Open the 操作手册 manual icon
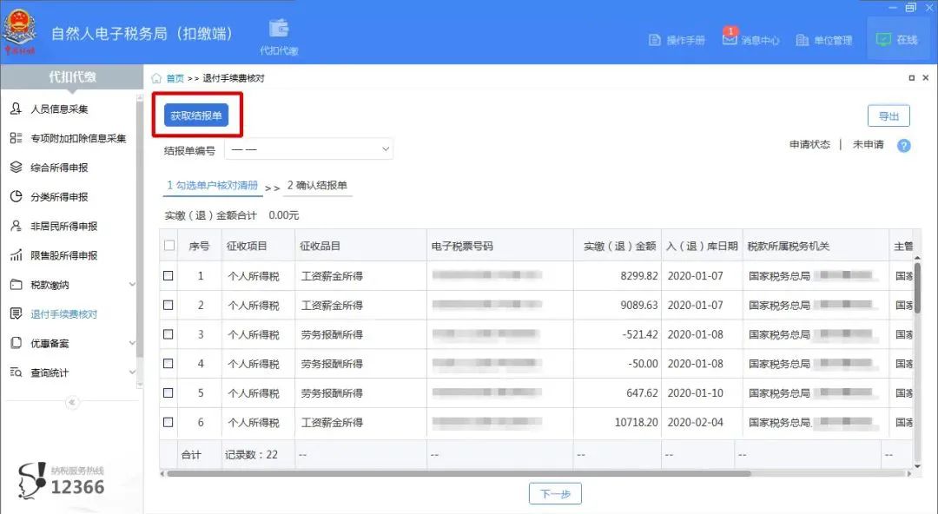This screenshot has width=938, height=514. 655,40
